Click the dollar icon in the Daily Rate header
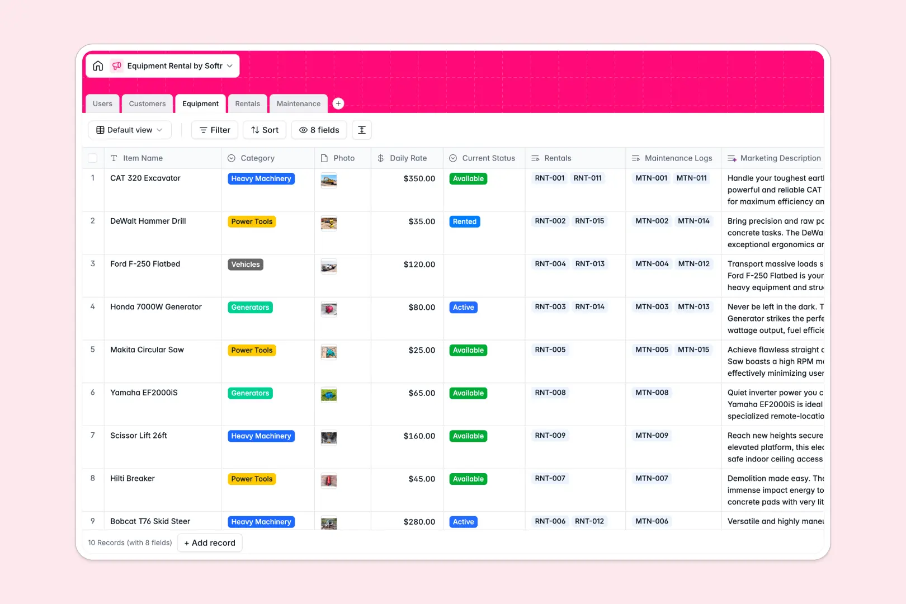The height and width of the screenshot is (604, 906). (380, 158)
